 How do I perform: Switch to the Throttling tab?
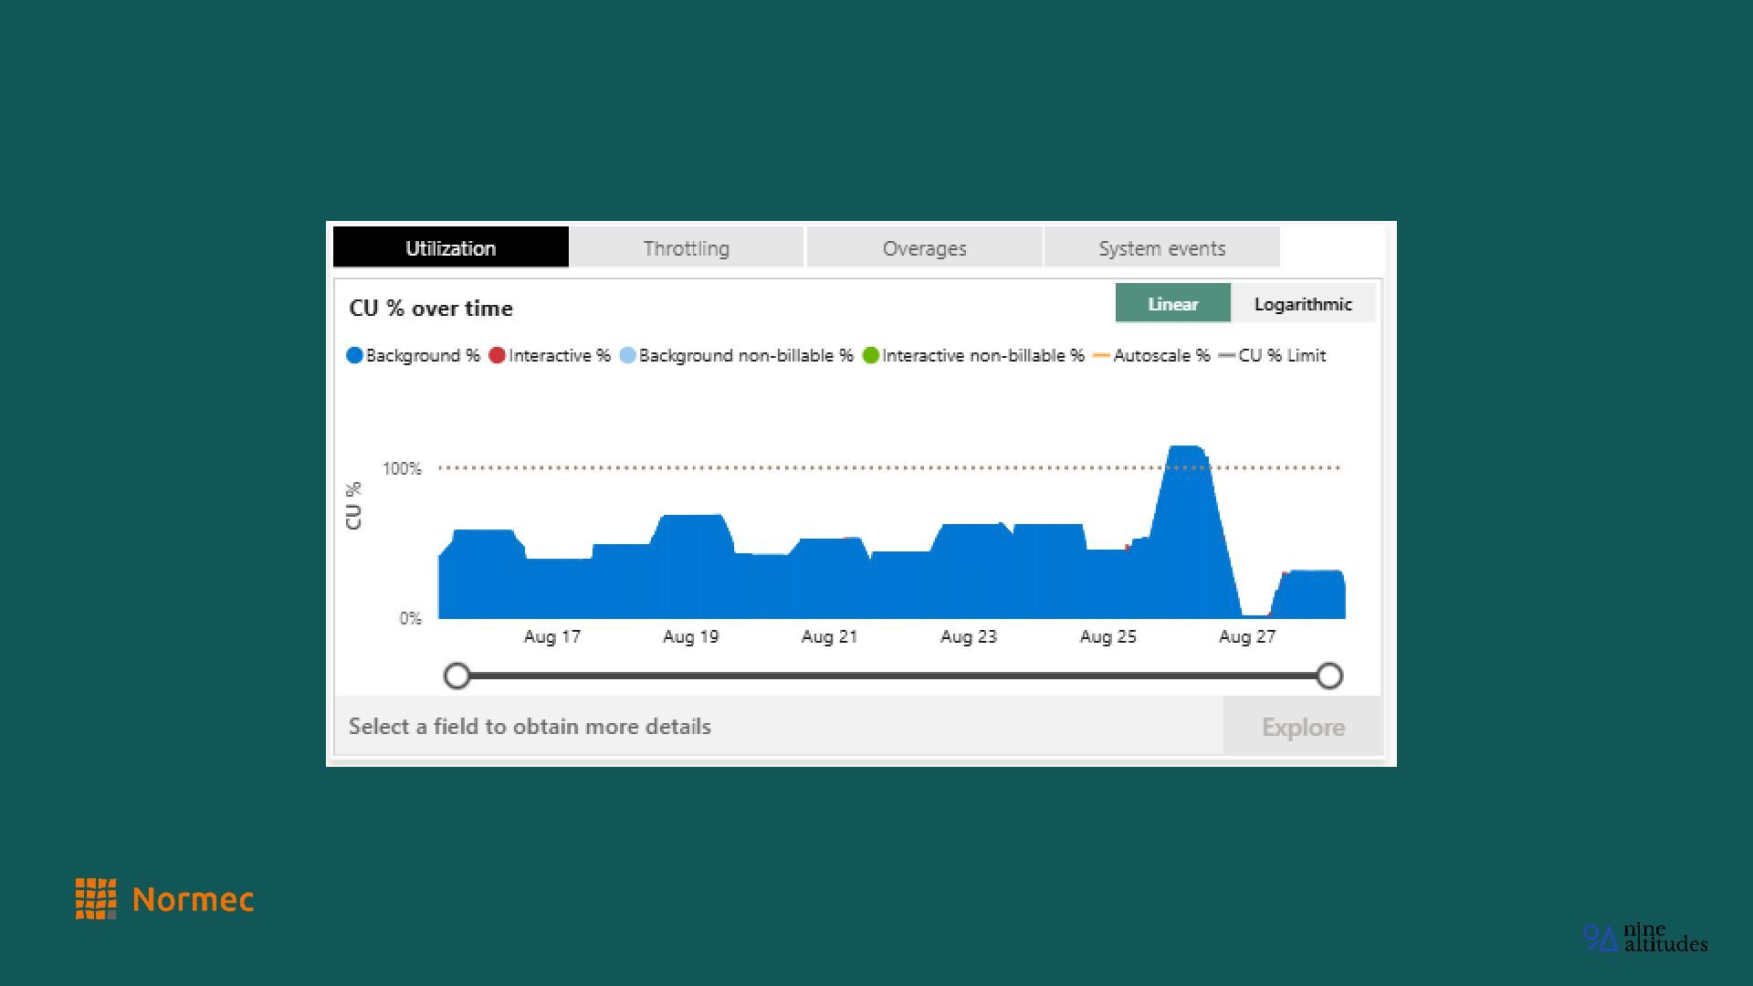coord(686,247)
